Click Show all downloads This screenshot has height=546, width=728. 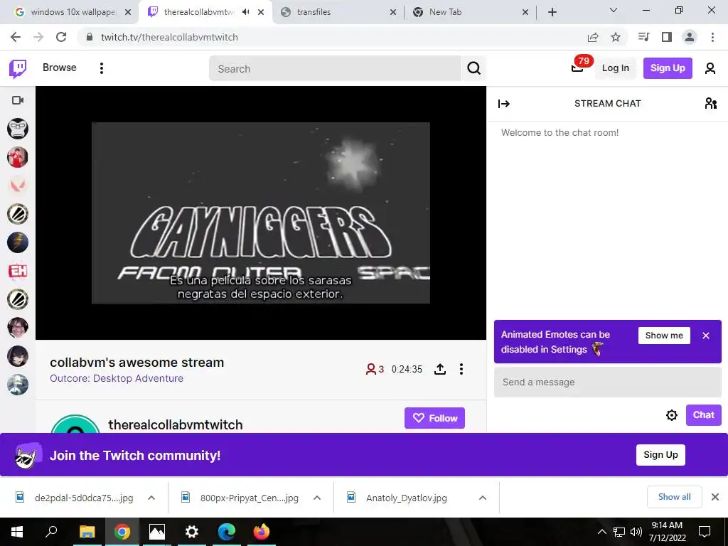[674, 497]
